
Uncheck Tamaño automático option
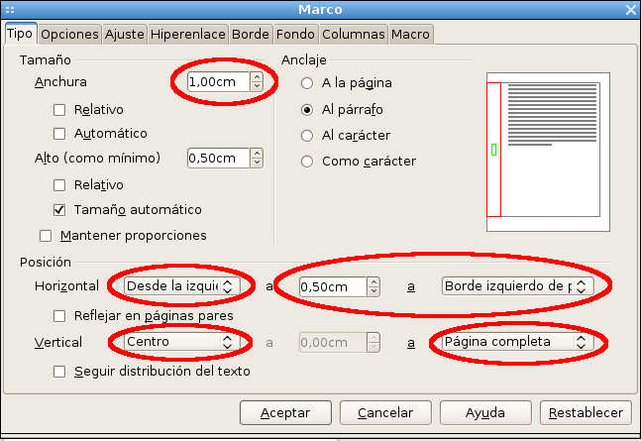pos(59,210)
